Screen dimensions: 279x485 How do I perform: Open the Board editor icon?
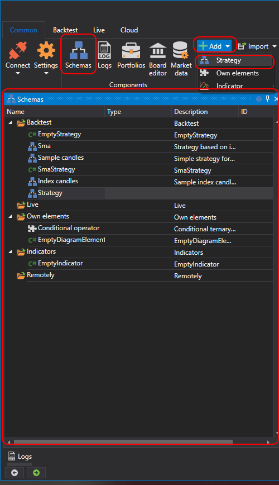[x=158, y=50]
